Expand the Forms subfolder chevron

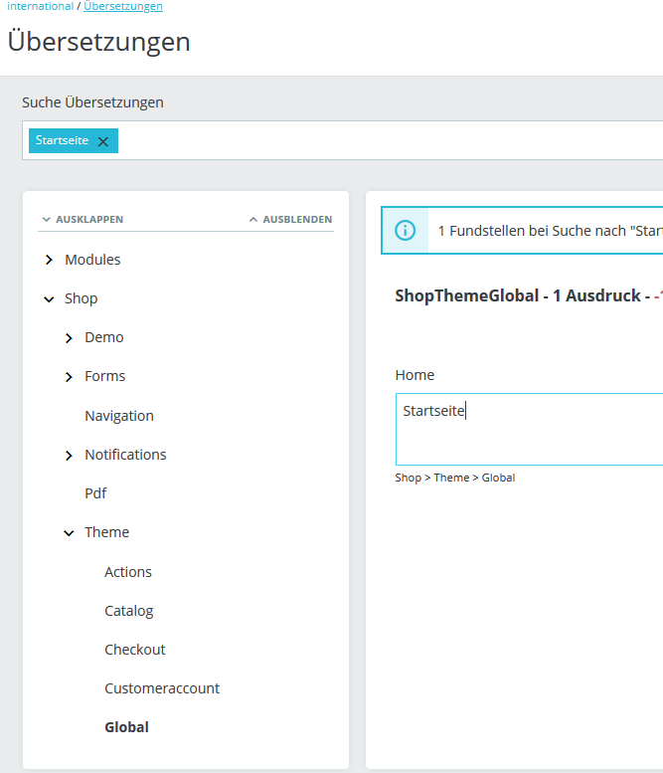[69, 377]
